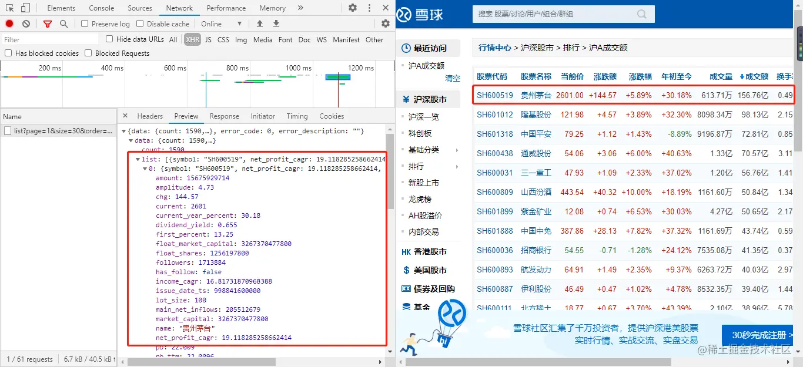Select the XHR filter type
Image resolution: width=803 pixels, height=367 pixels.
click(192, 39)
